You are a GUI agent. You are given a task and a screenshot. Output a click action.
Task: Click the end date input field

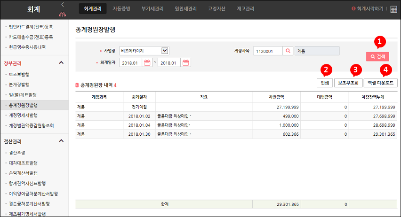(169, 62)
